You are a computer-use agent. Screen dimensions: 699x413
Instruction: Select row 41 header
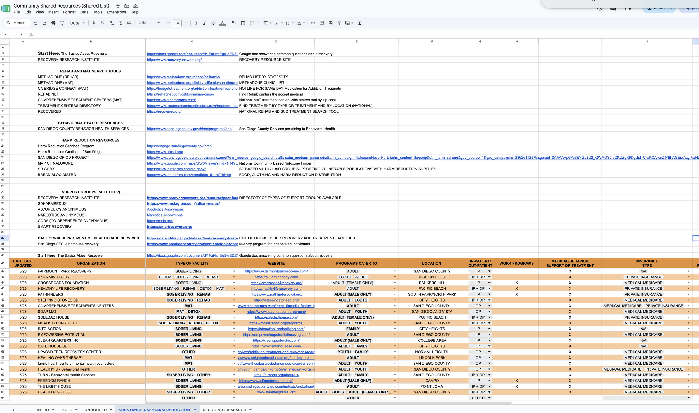4,263
